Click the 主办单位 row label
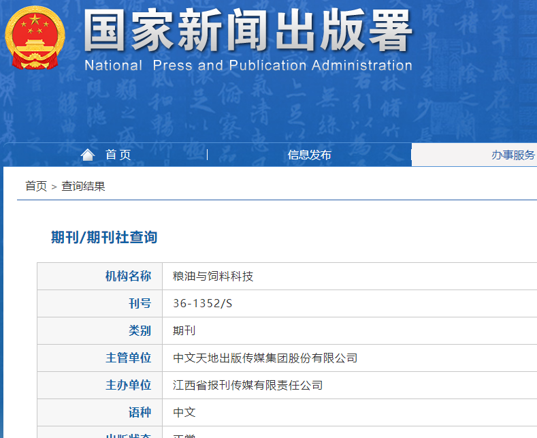The height and width of the screenshot is (438, 537). tap(128, 386)
